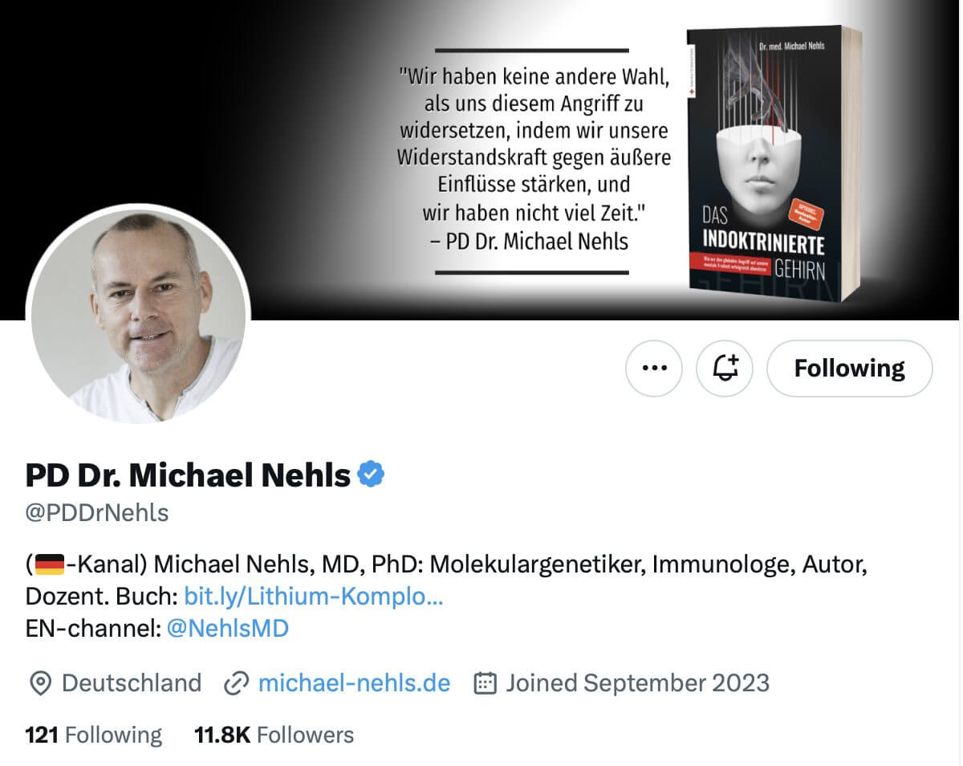Click the location pin icon
Screen dimensions: 963x766
[x=39, y=683]
